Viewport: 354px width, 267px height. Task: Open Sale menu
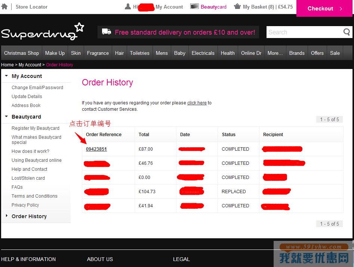[335, 53]
